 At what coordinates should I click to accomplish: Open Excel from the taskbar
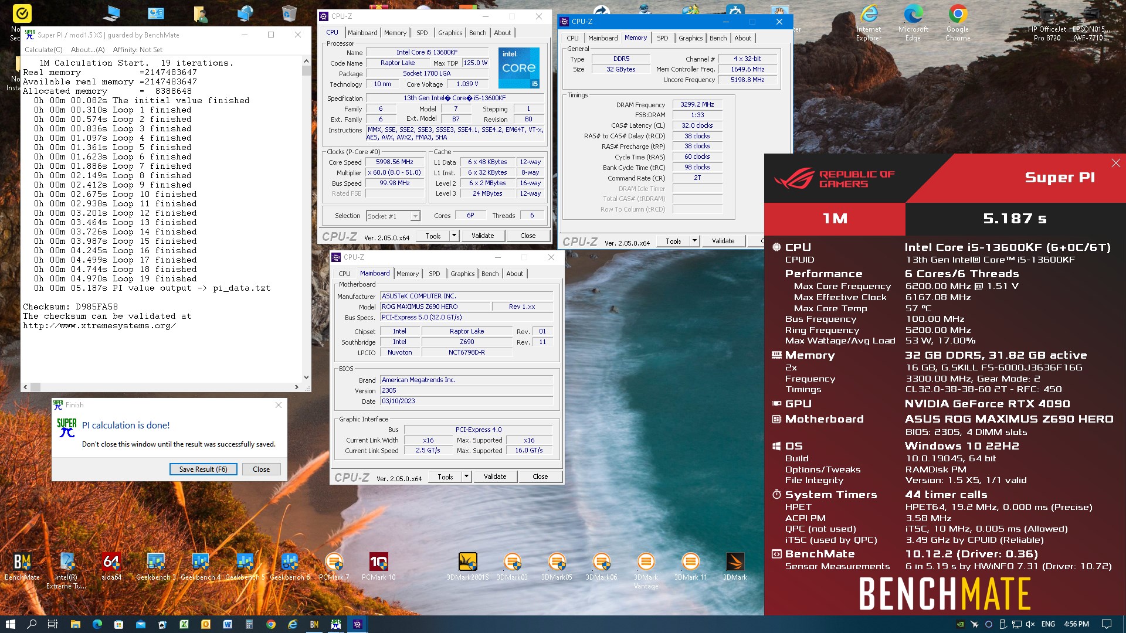click(x=184, y=624)
